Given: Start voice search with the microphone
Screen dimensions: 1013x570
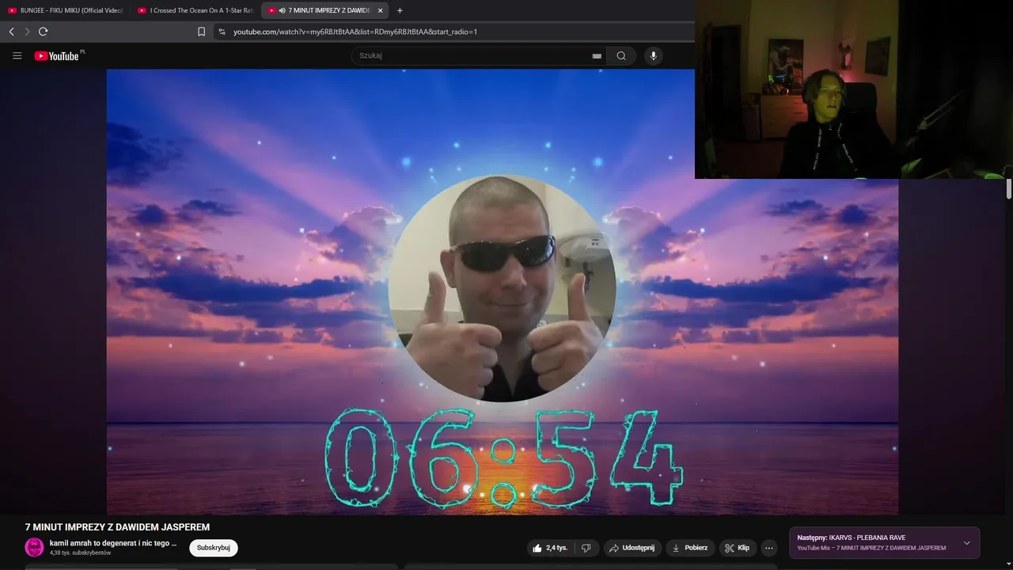Looking at the screenshot, I should (653, 55).
